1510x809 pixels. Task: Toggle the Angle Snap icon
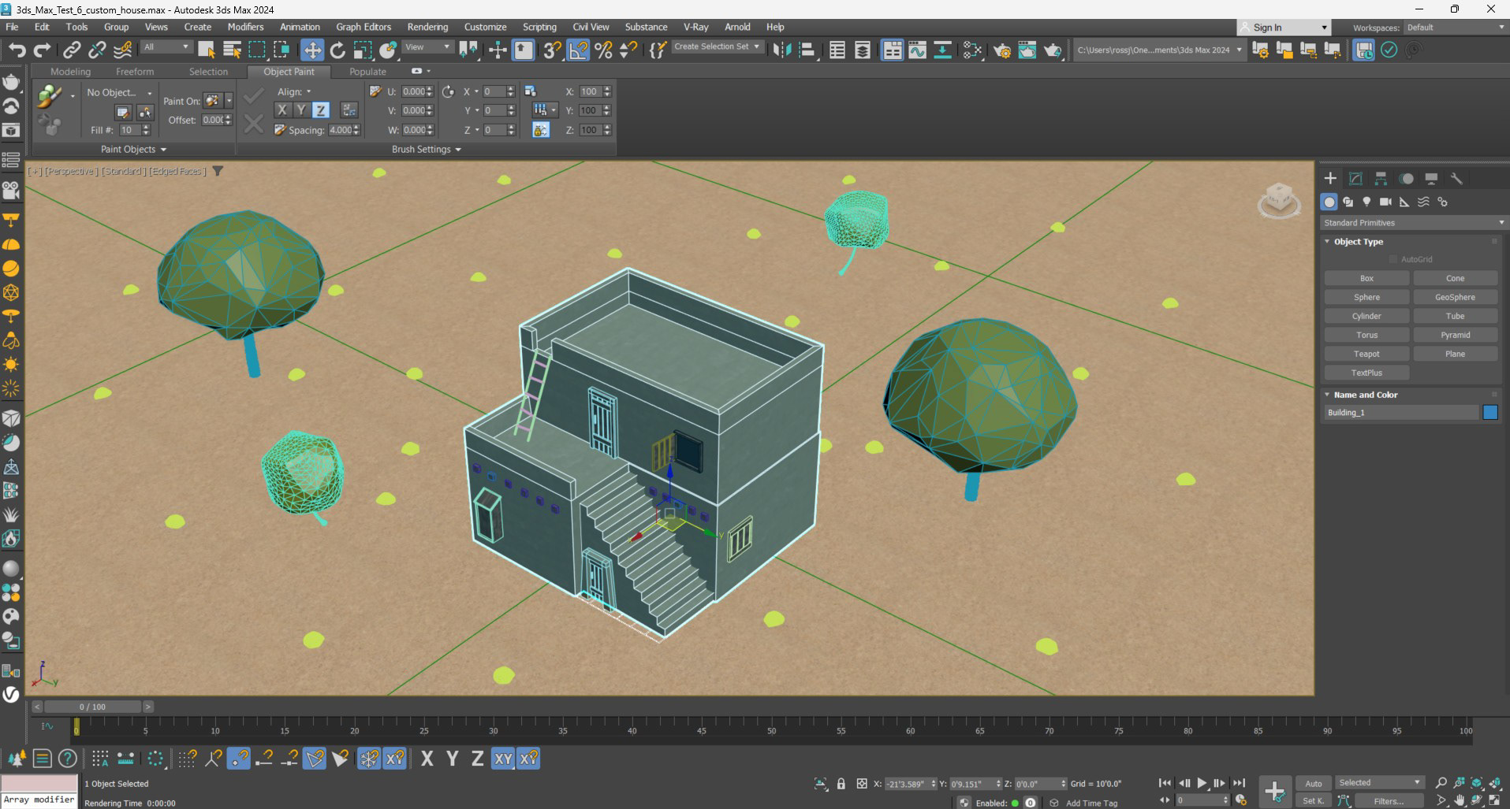(578, 50)
